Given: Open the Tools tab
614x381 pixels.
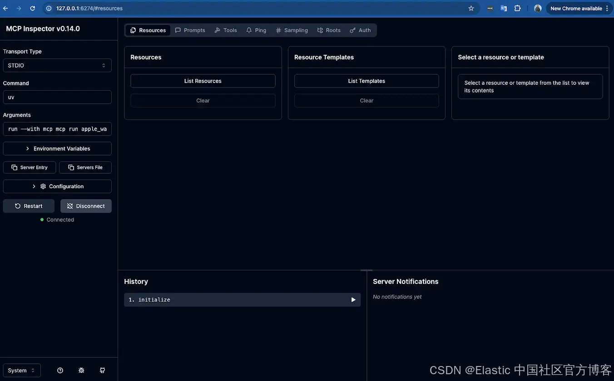Looking at the screenshot, I should [x=226, y=30].
